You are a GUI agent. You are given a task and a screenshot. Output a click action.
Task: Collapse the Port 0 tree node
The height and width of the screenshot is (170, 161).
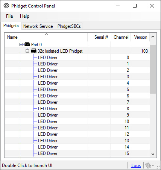21,44
